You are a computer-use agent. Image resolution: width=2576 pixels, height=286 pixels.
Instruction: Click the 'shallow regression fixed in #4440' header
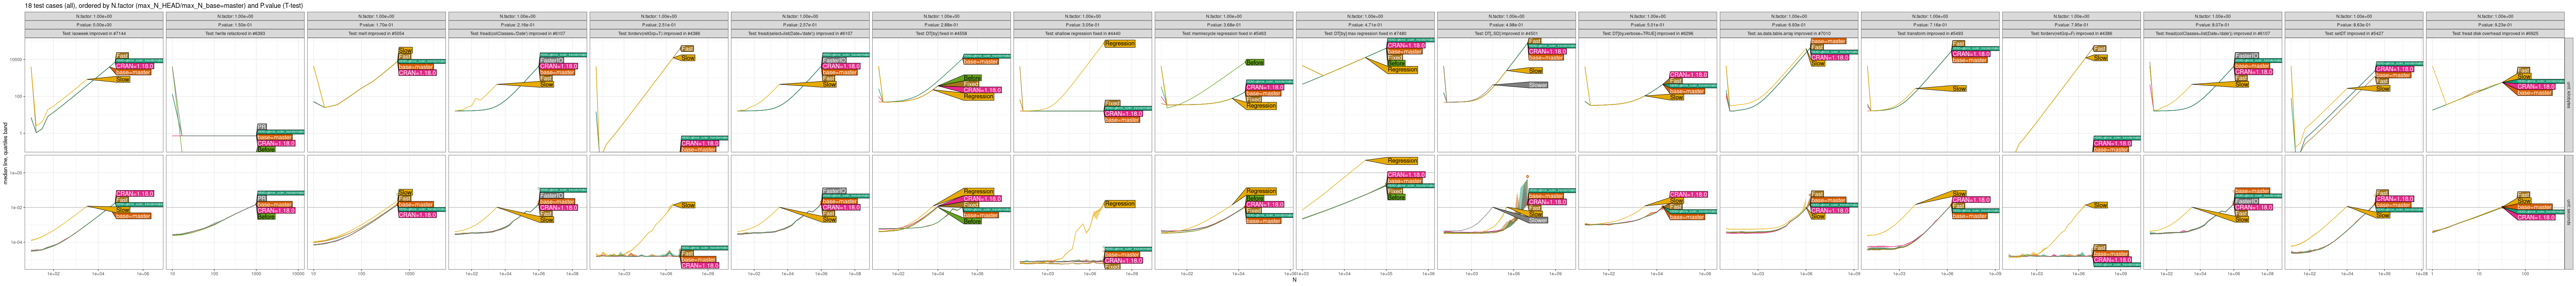1082,33
